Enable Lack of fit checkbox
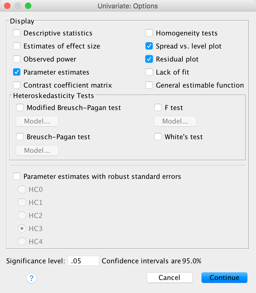This screenshot has width=256, height=293. point(149,72)
